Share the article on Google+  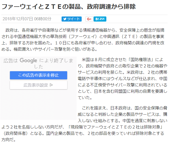(x=89, y=19)
